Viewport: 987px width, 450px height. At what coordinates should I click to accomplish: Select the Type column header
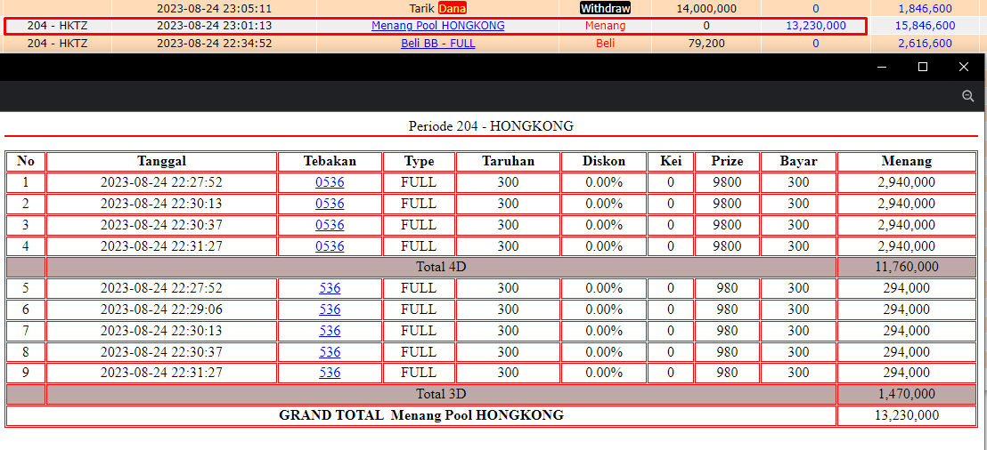[420, 162]
